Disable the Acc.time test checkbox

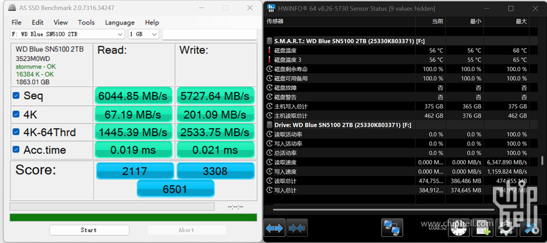[x=16, y=150]
